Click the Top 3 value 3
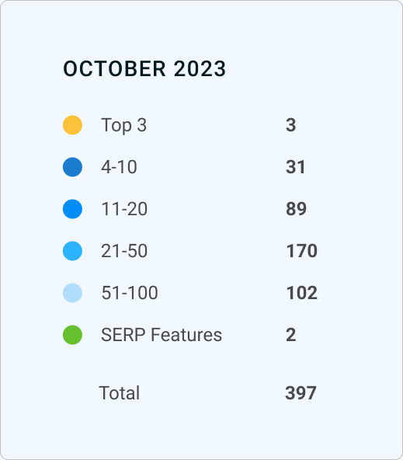The width and height of the screenshot is (403, 460). [290, 125]
